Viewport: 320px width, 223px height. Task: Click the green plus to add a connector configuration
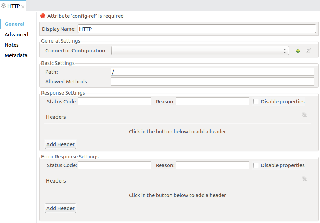coord(298,51)
